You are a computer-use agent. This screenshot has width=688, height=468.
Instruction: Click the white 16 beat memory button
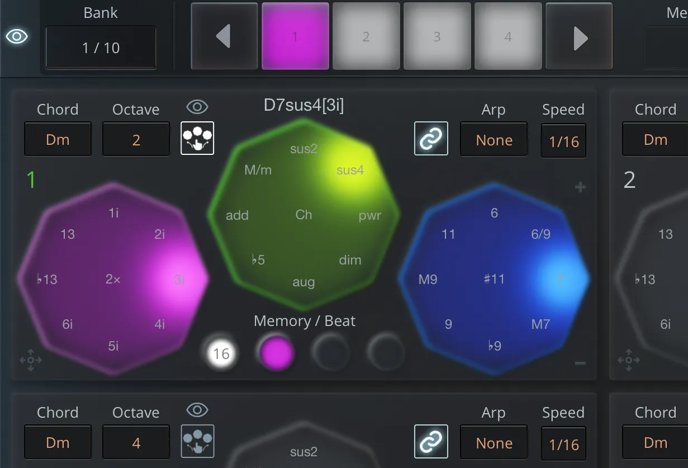click(x=221, y=353)
